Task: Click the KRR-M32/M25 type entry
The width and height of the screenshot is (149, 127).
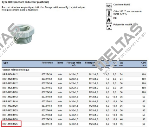Action: [x=10, y=110]
